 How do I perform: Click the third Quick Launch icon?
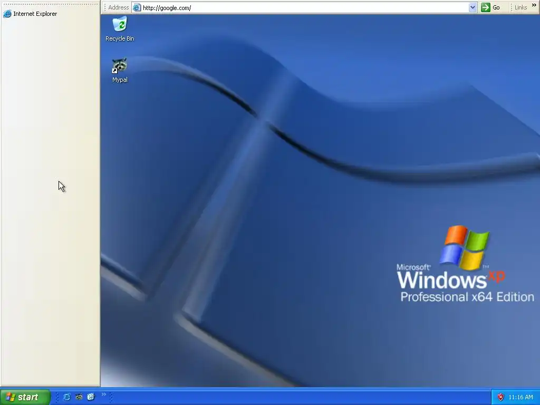(91, 397)
